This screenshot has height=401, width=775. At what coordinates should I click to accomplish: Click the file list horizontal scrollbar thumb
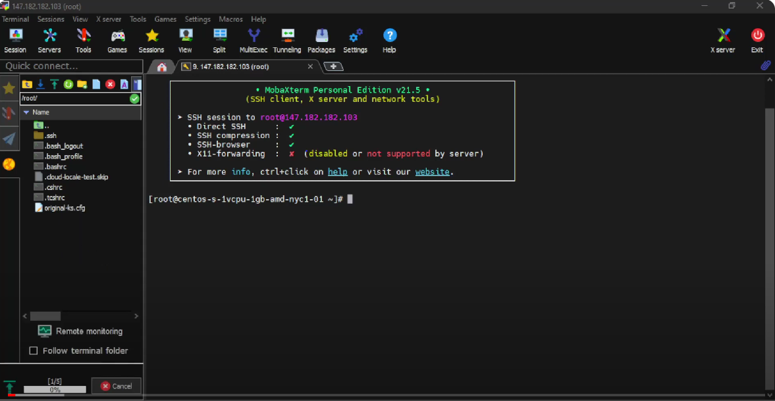[45, 316]
